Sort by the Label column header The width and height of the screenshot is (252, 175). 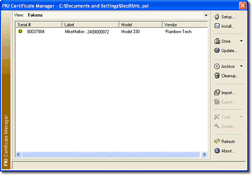(90, 25)
